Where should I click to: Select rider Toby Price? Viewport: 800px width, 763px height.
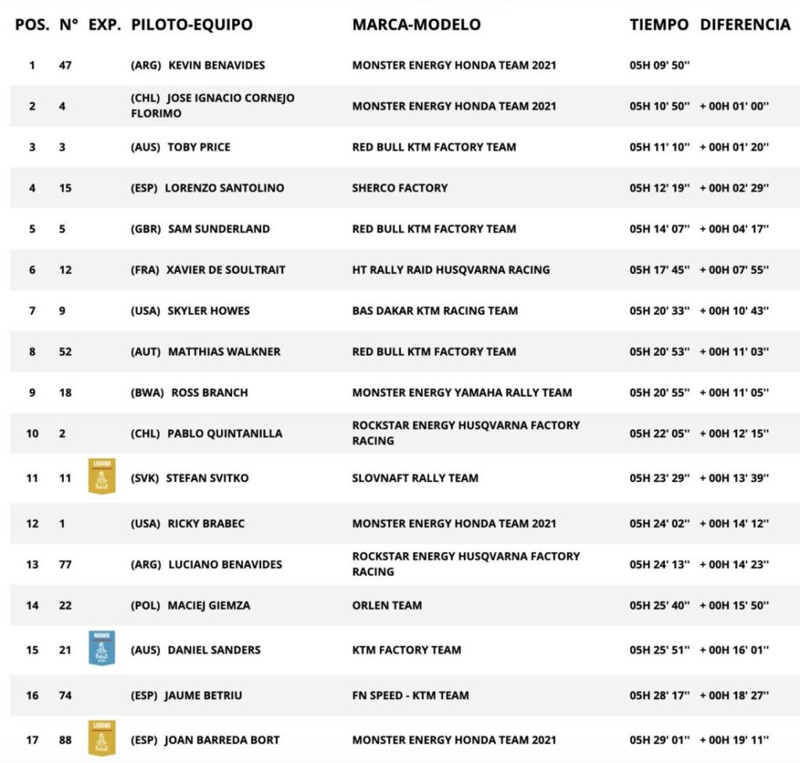(x=199, y=147)
